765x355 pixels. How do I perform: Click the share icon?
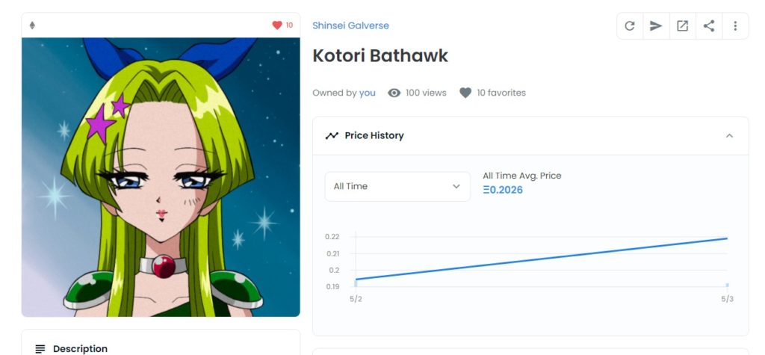[709, 26]
